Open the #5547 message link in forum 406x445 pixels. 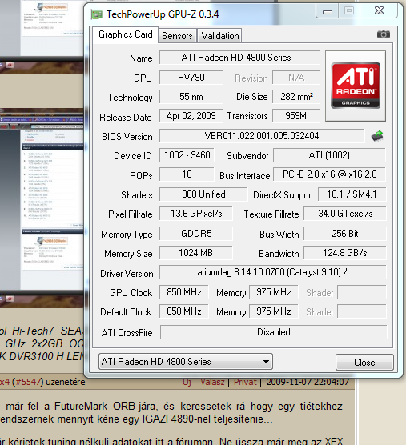tap(28, 382)
